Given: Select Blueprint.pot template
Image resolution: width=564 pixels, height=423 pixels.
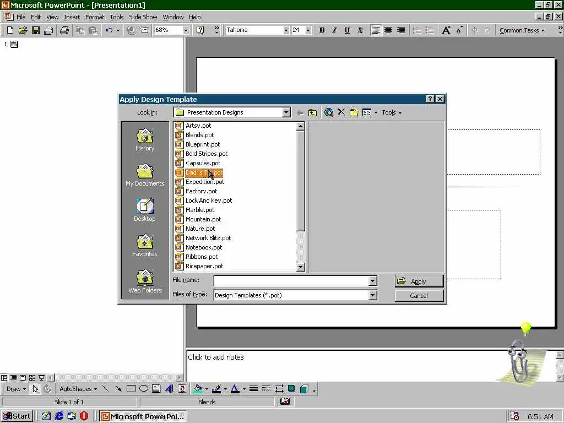Looking at the screenshot, I should pos(203,144).
